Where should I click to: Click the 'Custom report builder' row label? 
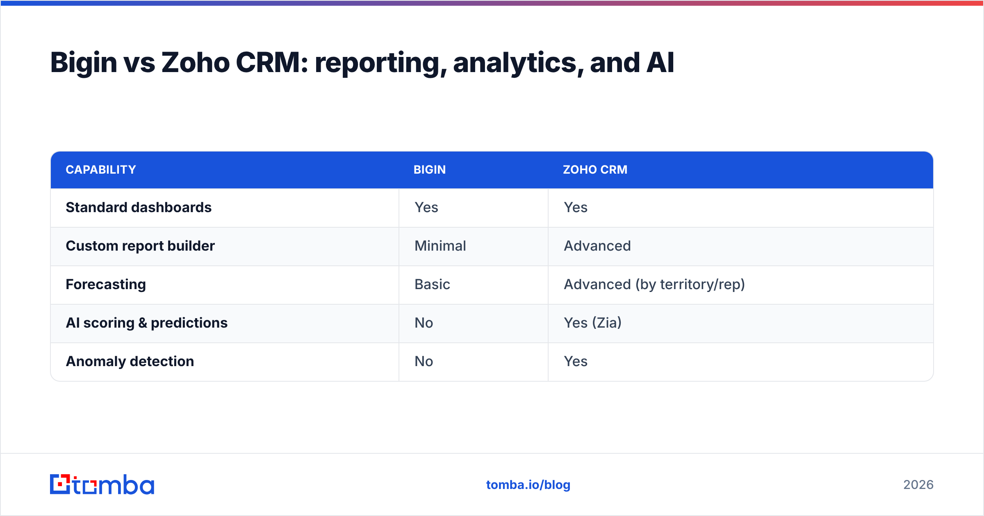click(140, 246)
